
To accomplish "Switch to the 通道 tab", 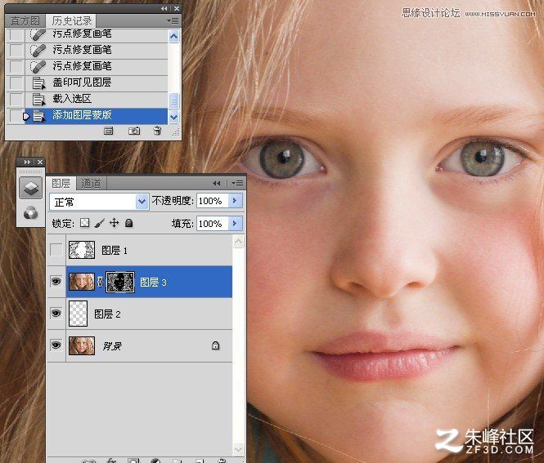I will pos(91,183).
